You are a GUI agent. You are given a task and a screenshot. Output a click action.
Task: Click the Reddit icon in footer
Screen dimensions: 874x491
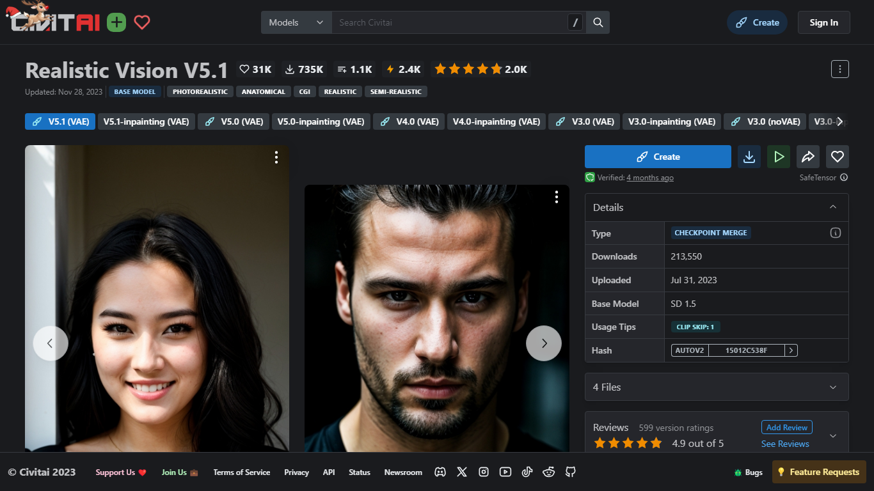pos(549,472)
